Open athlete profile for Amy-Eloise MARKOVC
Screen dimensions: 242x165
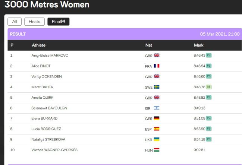click(50, 55)
